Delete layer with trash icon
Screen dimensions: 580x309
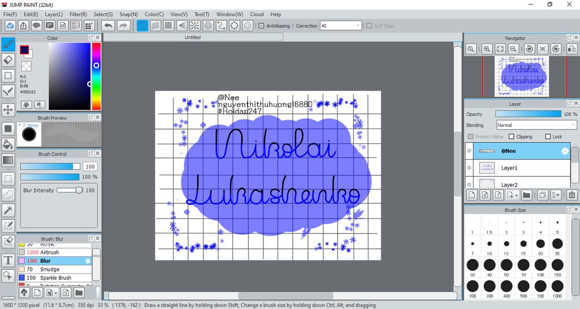pos(572,195)
